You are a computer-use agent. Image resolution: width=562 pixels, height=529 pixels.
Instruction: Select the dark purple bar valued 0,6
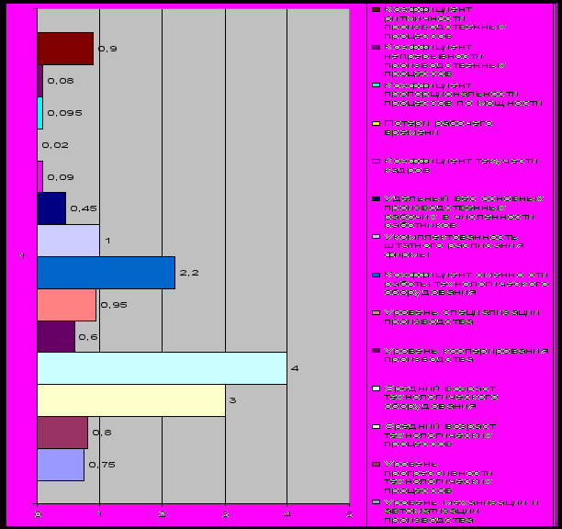point(56,336)
